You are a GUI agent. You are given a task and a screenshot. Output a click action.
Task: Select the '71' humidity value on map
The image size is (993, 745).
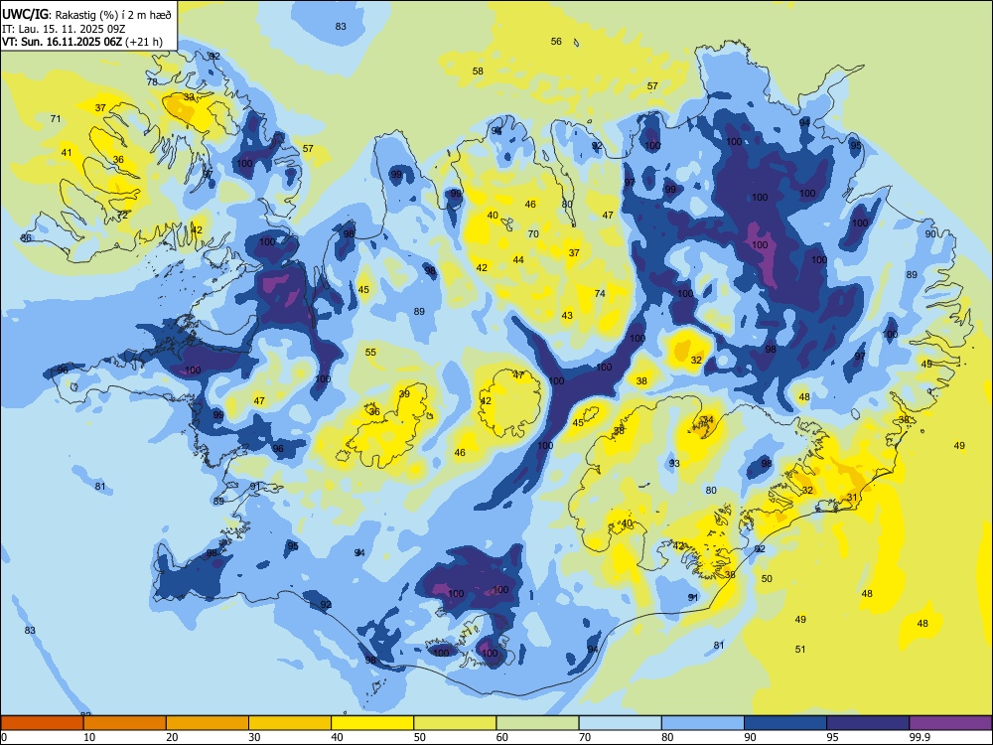pyautogui.click(x=56, y=118)
